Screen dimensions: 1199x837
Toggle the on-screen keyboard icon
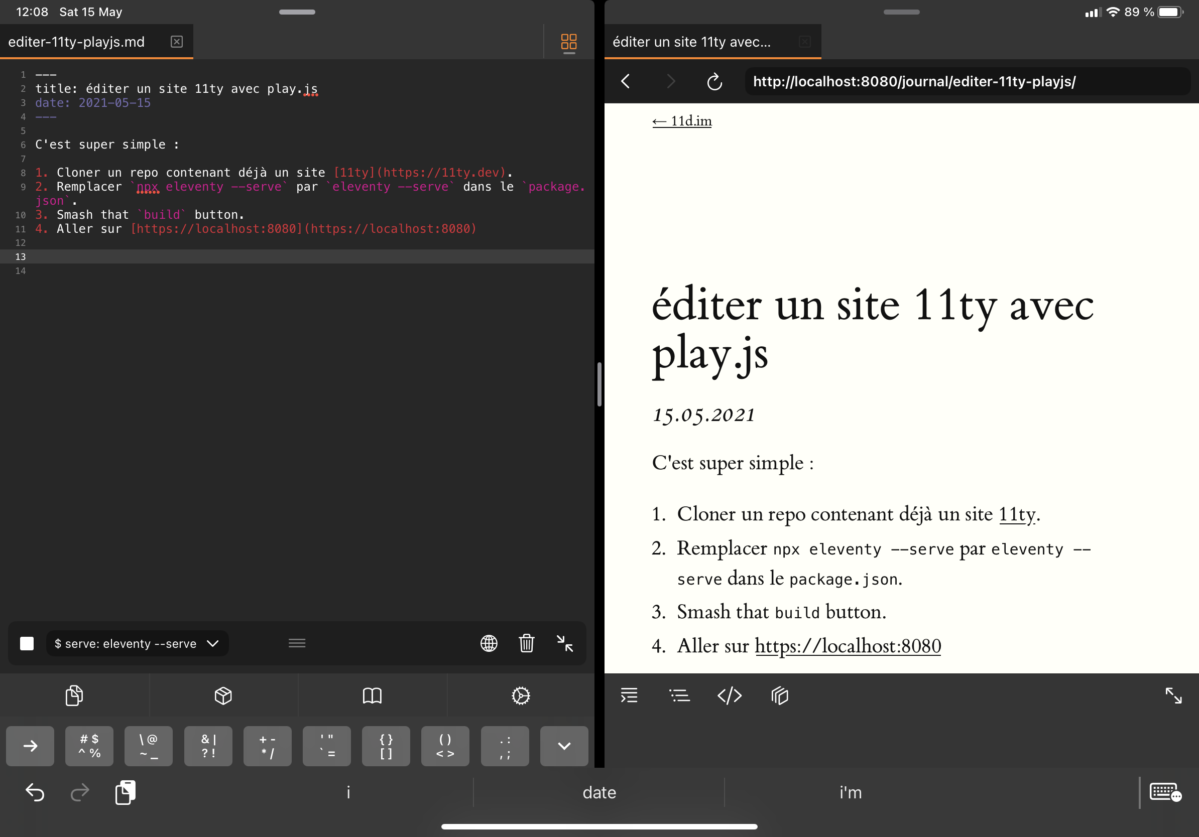(1165, 792)
